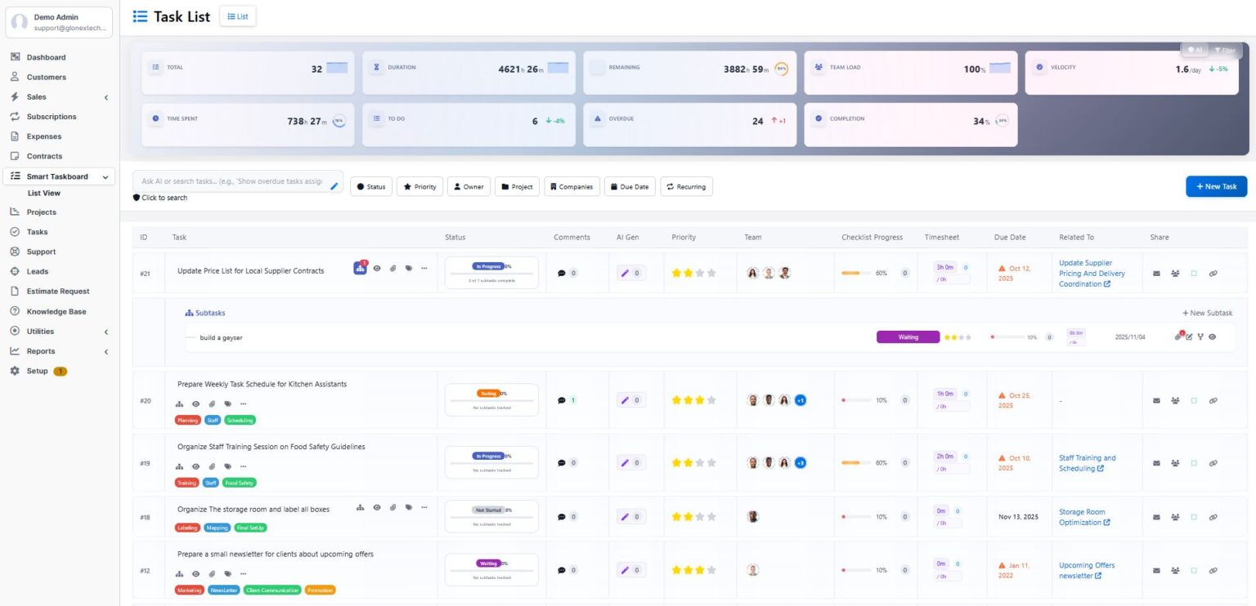Expand the Sales sidebar menu

(59, 96)
